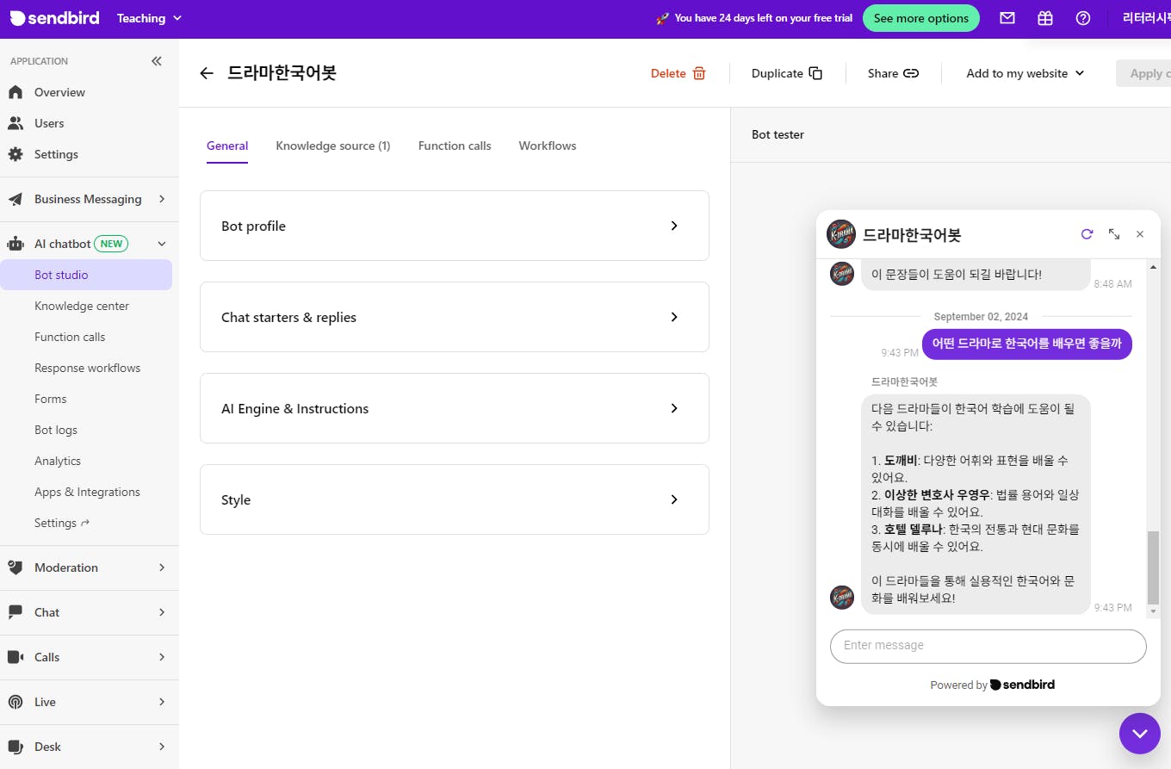Click the September 02, 2024 date separator
This screenshot has height=769, width=1171.
coord(981,317)
